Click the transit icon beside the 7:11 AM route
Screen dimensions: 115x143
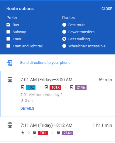[x=10, y=125]
